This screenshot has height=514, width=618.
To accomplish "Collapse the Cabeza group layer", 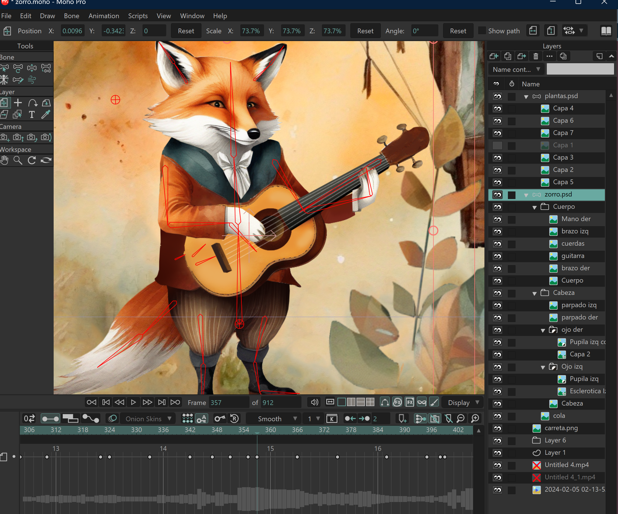I will coord(534,293).
